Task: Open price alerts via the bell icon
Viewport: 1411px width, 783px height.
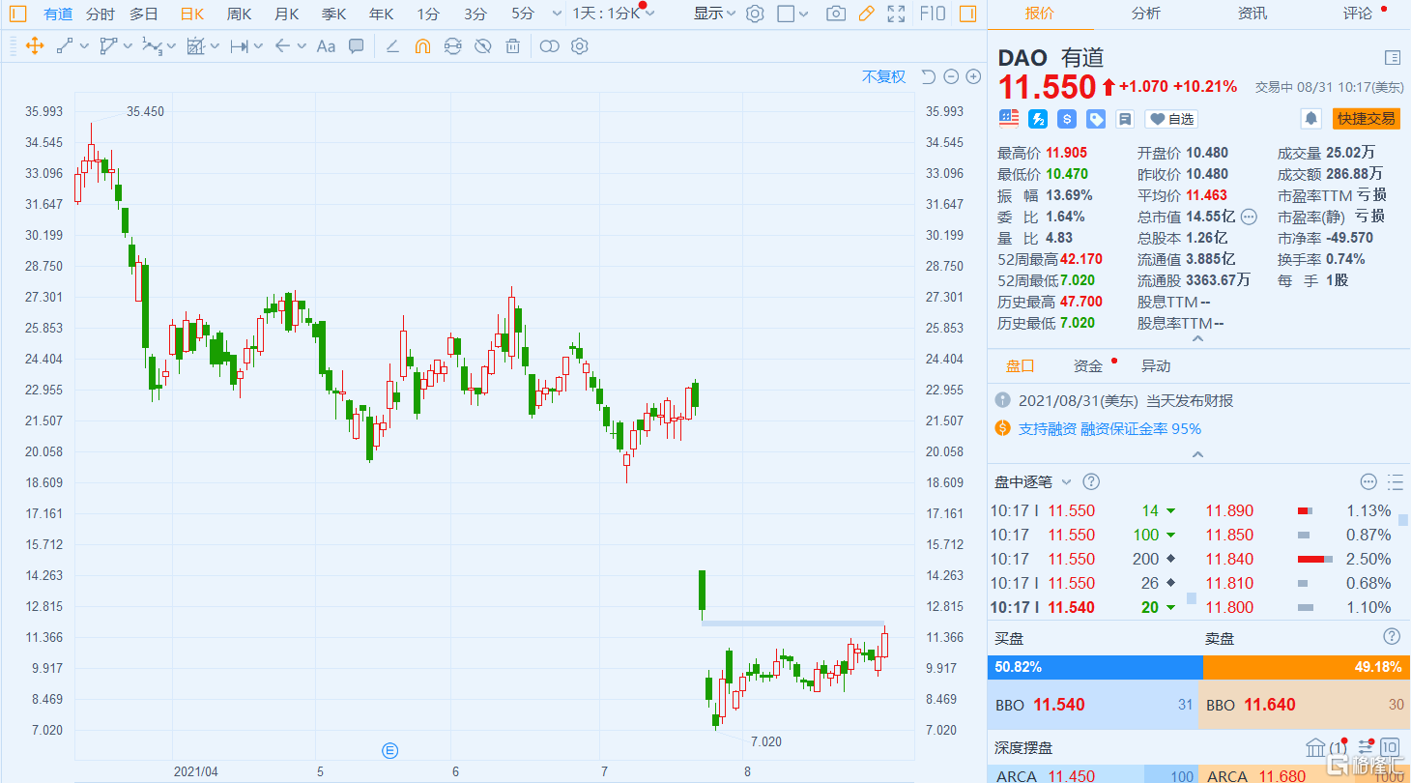Action: (1311, 118)
